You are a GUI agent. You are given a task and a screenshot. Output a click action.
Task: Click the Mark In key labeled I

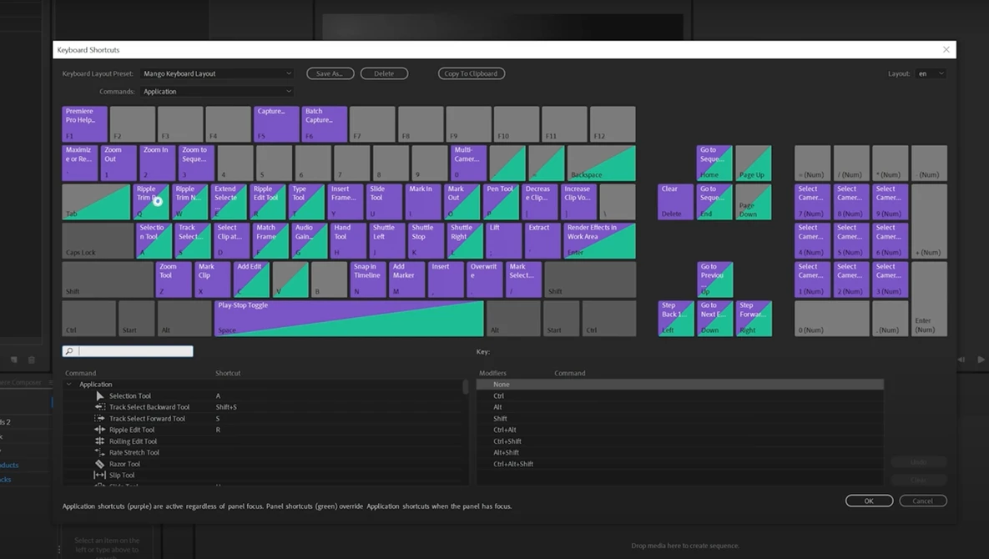[423, 202]
